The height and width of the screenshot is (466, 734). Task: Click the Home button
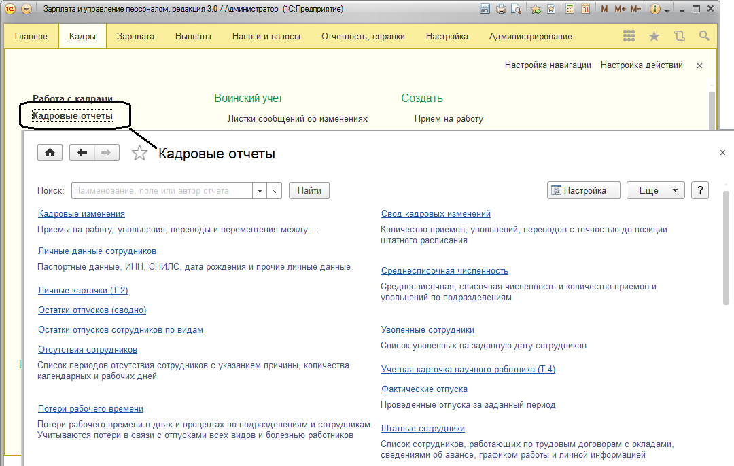50,153
